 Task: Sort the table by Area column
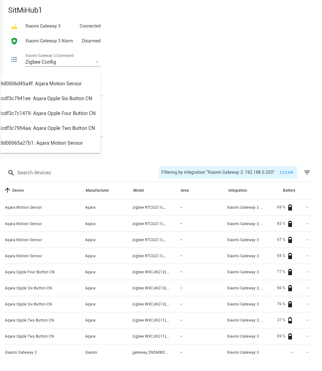[185, 190]
